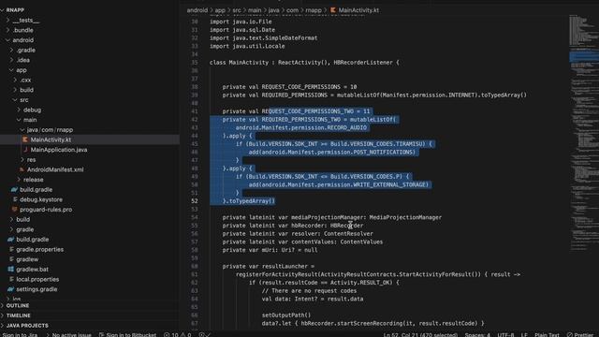Click the LF end-of-line indicator
The width and height of the screenshot is (599, 337).
[x=524, y=335]
